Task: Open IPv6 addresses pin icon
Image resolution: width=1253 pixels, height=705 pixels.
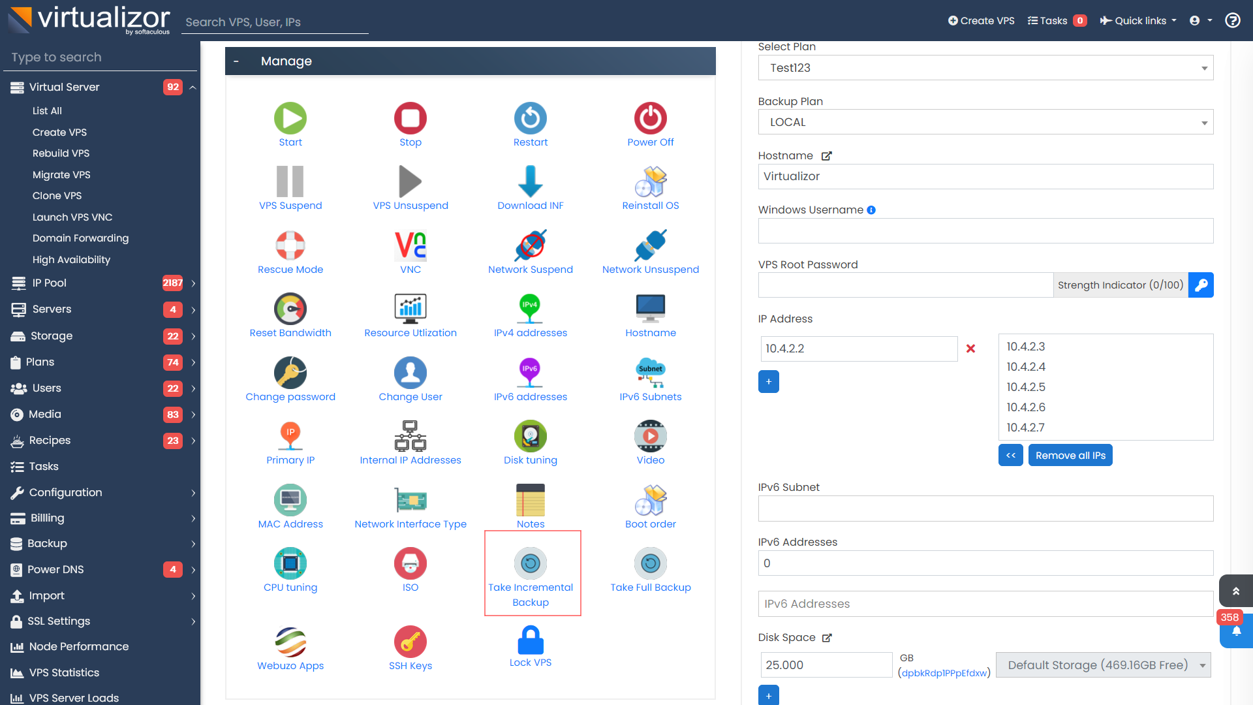Action: click(531, 373)
